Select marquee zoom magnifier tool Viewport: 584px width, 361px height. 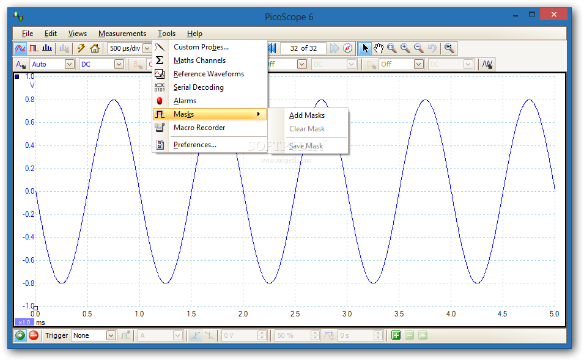click(x=392, y=48)
